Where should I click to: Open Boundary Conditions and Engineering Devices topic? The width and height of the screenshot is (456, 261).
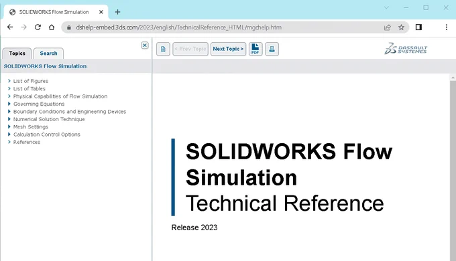coord(70,112)
